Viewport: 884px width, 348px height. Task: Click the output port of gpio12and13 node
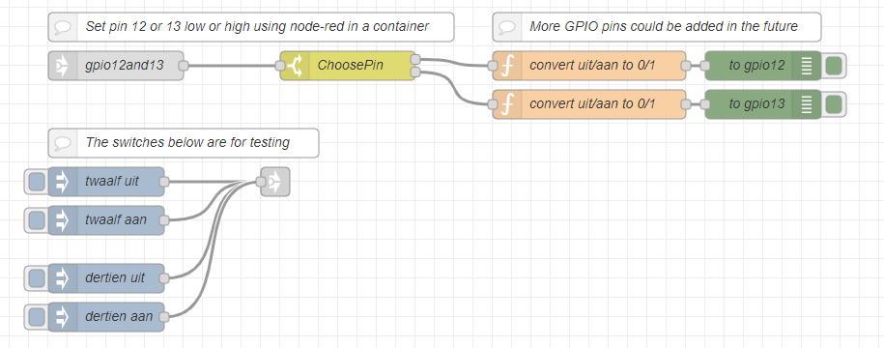click(x=183, y=66)
